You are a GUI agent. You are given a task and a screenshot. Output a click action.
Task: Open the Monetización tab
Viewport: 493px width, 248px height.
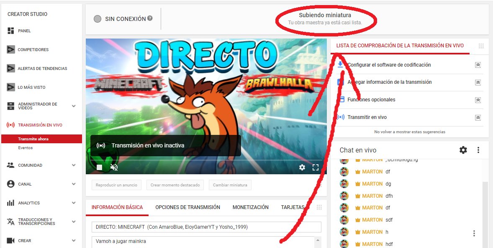click(x=251, y=207)
